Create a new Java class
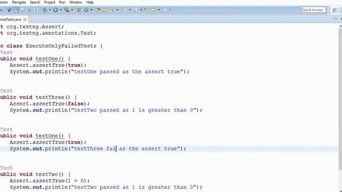 pos(86,10)
